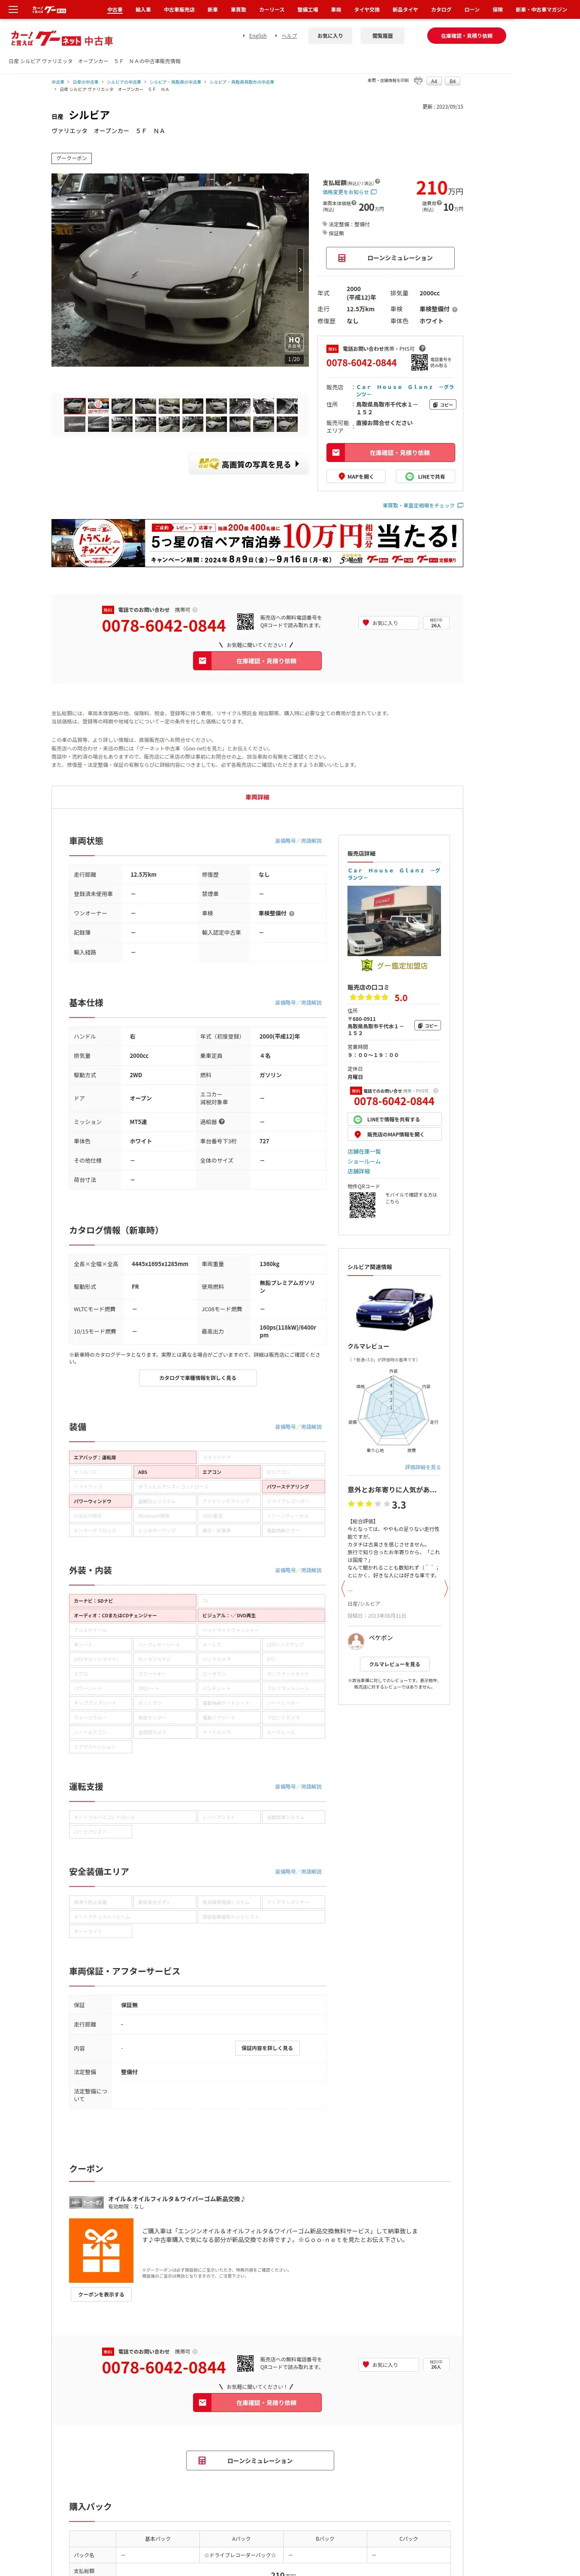
Task: Click the orange gift coupon icon
Action: (101, 2250)
